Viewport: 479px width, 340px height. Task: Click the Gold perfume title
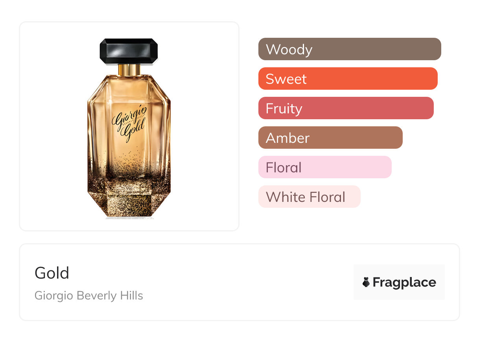point(52,273)
